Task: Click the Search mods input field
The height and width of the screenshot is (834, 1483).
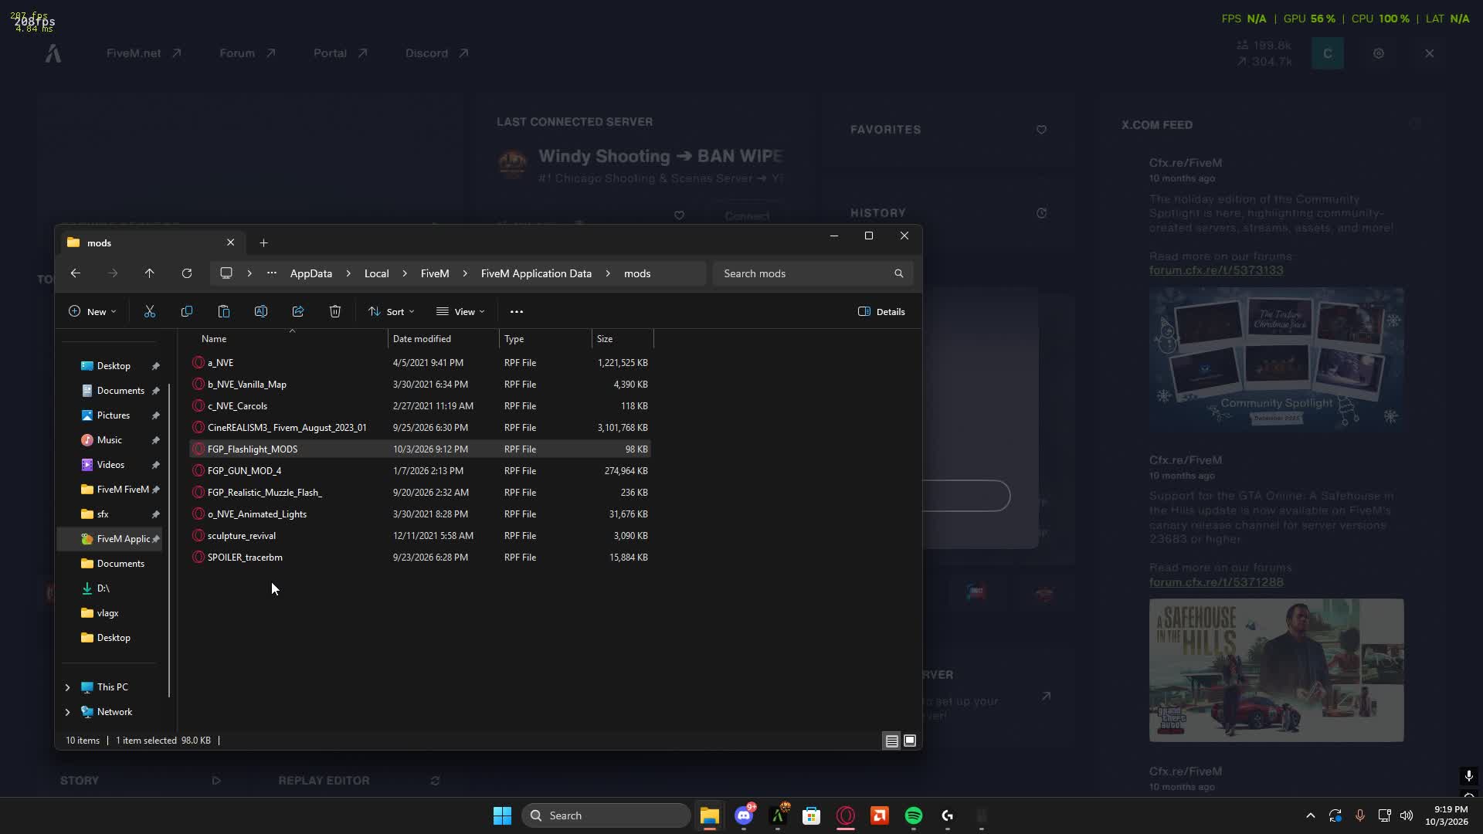Action: 813,273
